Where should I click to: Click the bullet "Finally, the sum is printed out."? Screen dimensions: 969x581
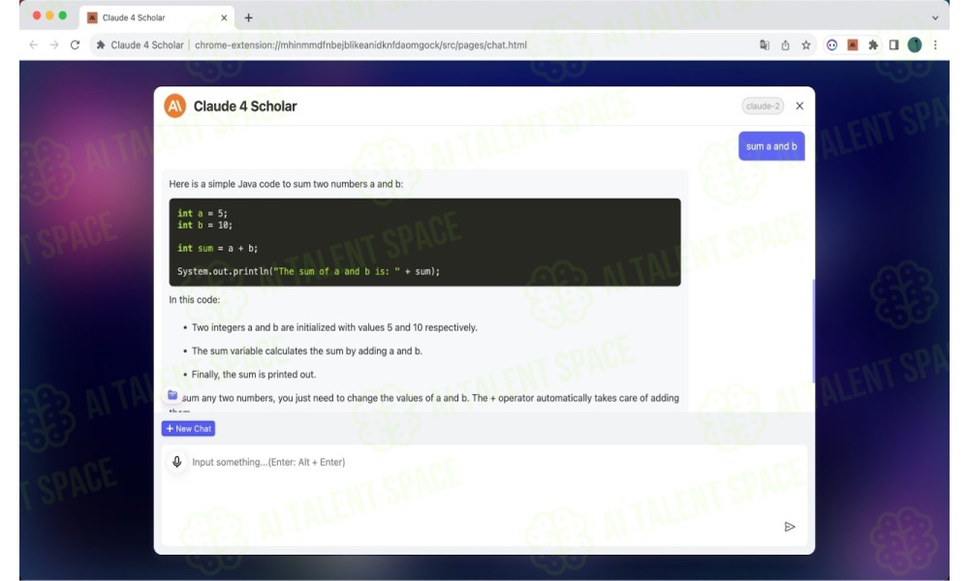tap(253, 375)
